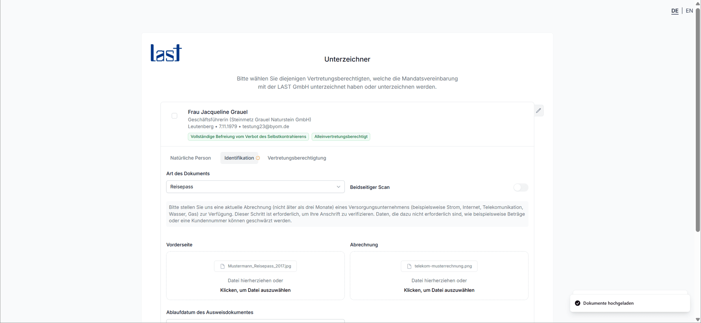Open the Vertretungsberechtigung tab
Screen dimensions: 701x323
pos(296,158)
